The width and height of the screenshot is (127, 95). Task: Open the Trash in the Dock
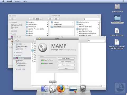coord(83,88)
